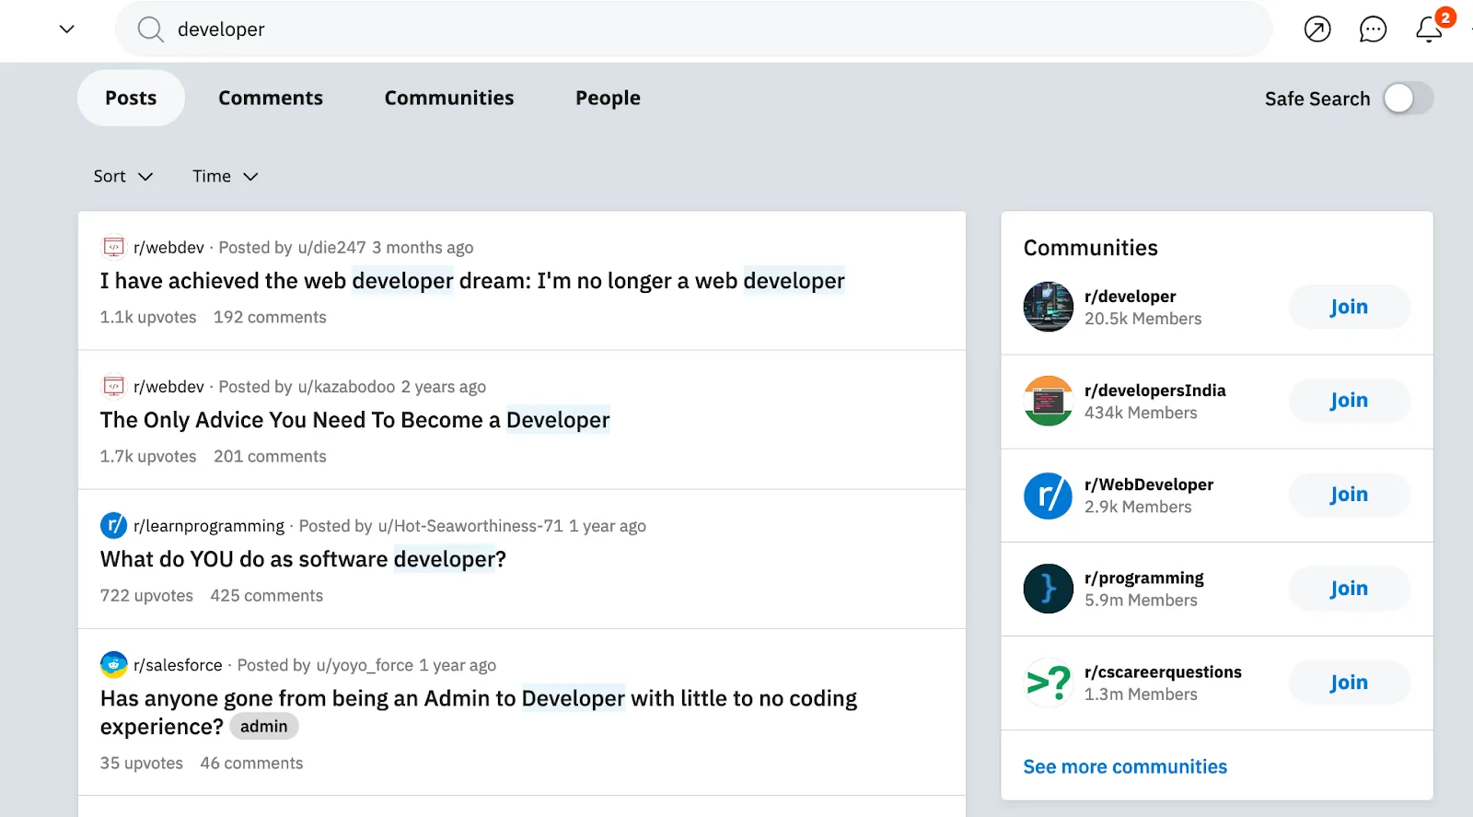Viewport: 1473px width, 817px height.
Task: Open r/programming community avatar
Action: (1048, 589)
